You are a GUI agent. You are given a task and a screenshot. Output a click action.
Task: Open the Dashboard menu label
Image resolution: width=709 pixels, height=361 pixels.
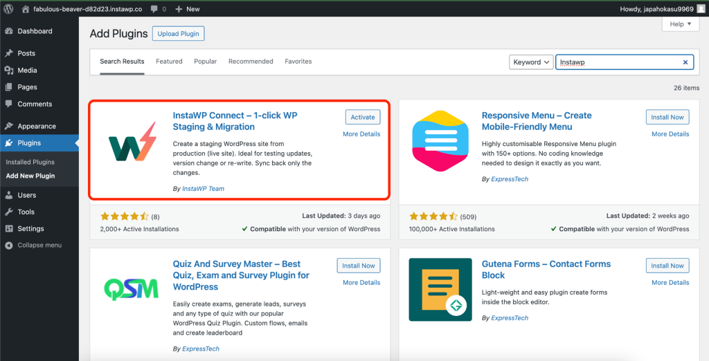tap(35, 31)
